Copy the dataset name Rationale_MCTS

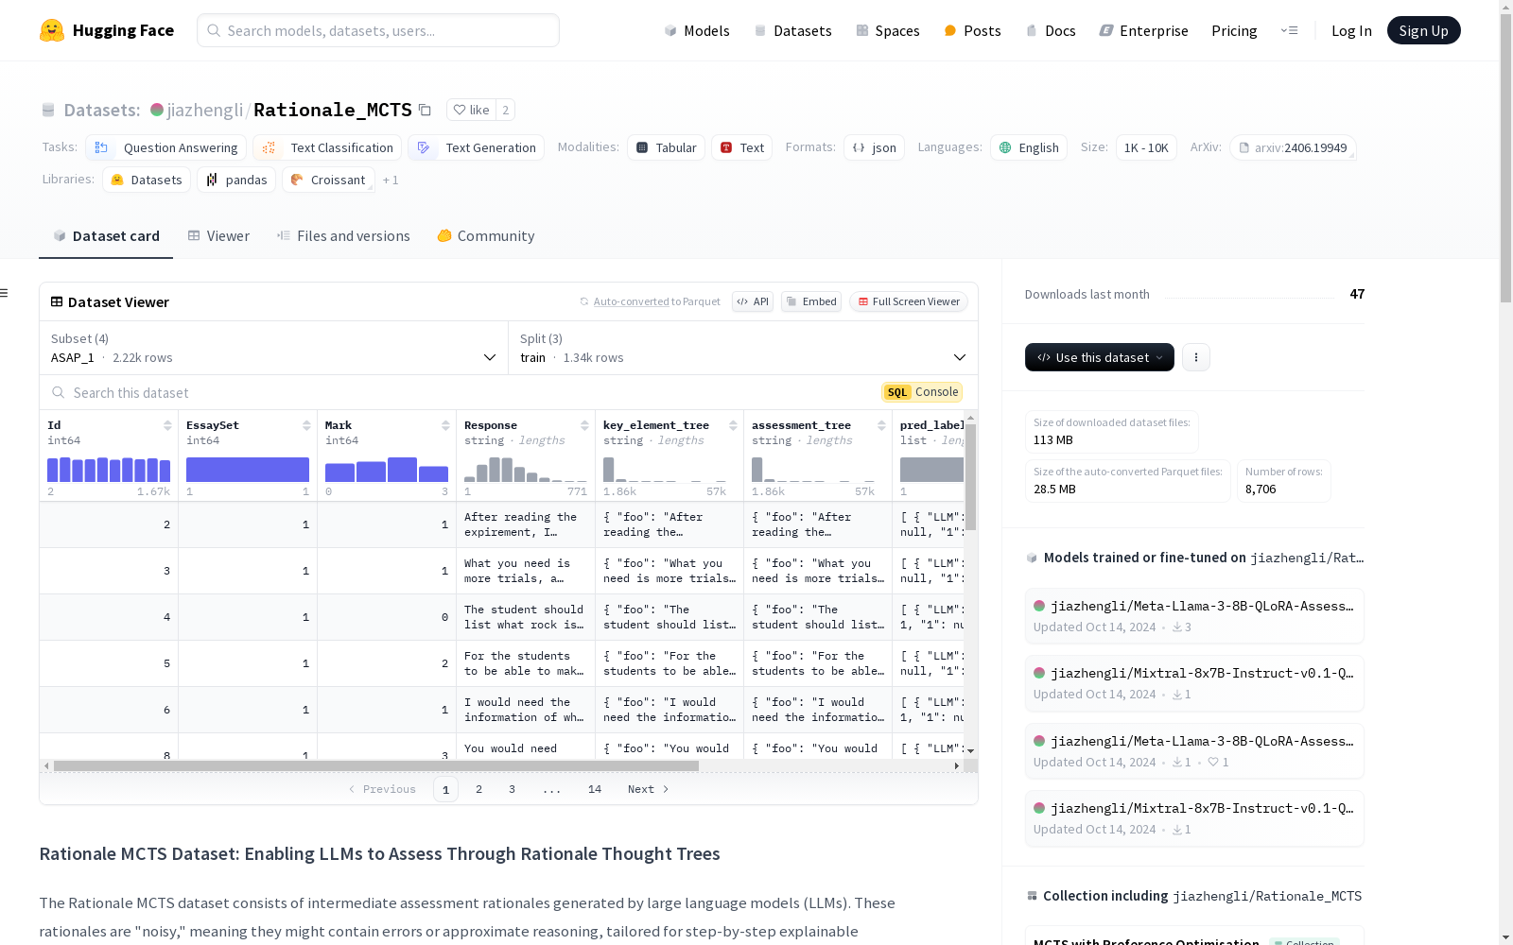click(x=426, y=111)
